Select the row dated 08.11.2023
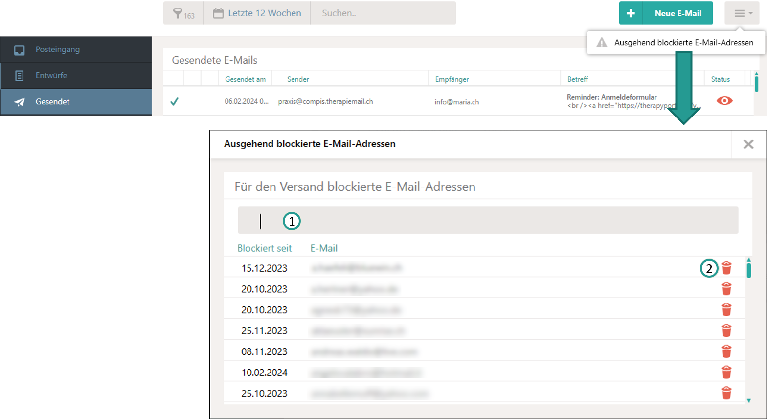 point(484,351)
